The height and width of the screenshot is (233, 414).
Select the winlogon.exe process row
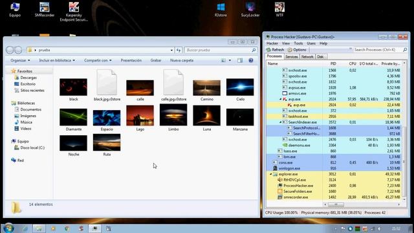pos(334,168)
